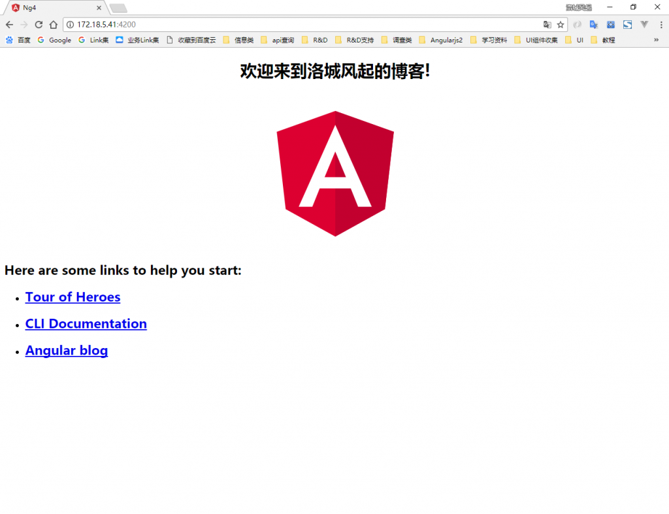Image resolution: width=669 pixels, height=514 pixels.
Task: Open the api查询 bookmark folder
Action: [x=277, y=40]
